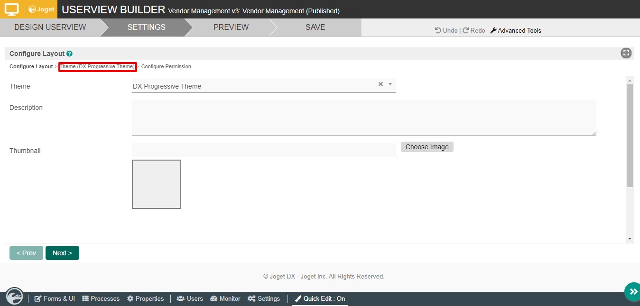Screen dimensions: 640x306
Task: Click the Configure Layout help question icon
Action: [70, 54]
